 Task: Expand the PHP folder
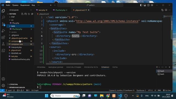[10, 17]
